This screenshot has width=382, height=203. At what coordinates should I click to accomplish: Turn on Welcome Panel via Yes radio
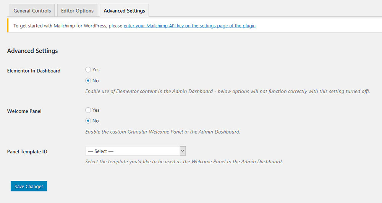click(88, 110)
